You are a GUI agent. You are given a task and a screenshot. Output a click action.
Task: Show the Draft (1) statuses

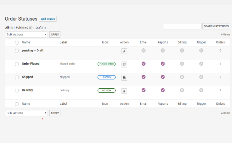[x=41, y=28]
